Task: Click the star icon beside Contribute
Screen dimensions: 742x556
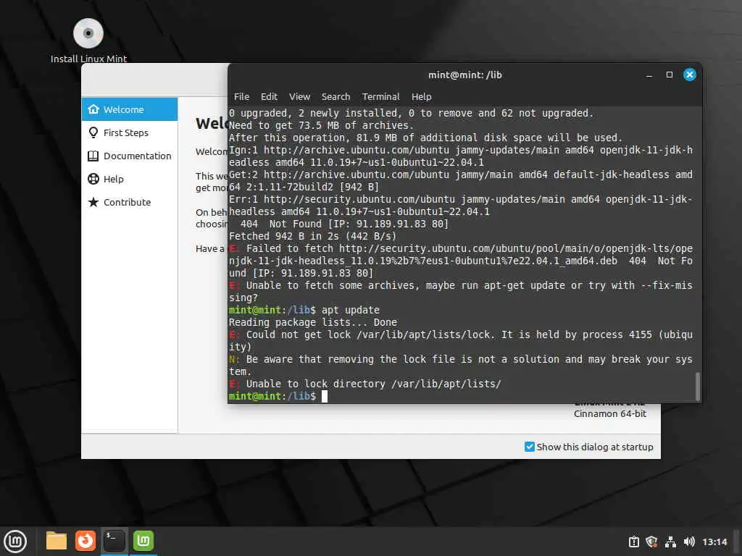Action: pyautogui.click(x=93, y=202)
